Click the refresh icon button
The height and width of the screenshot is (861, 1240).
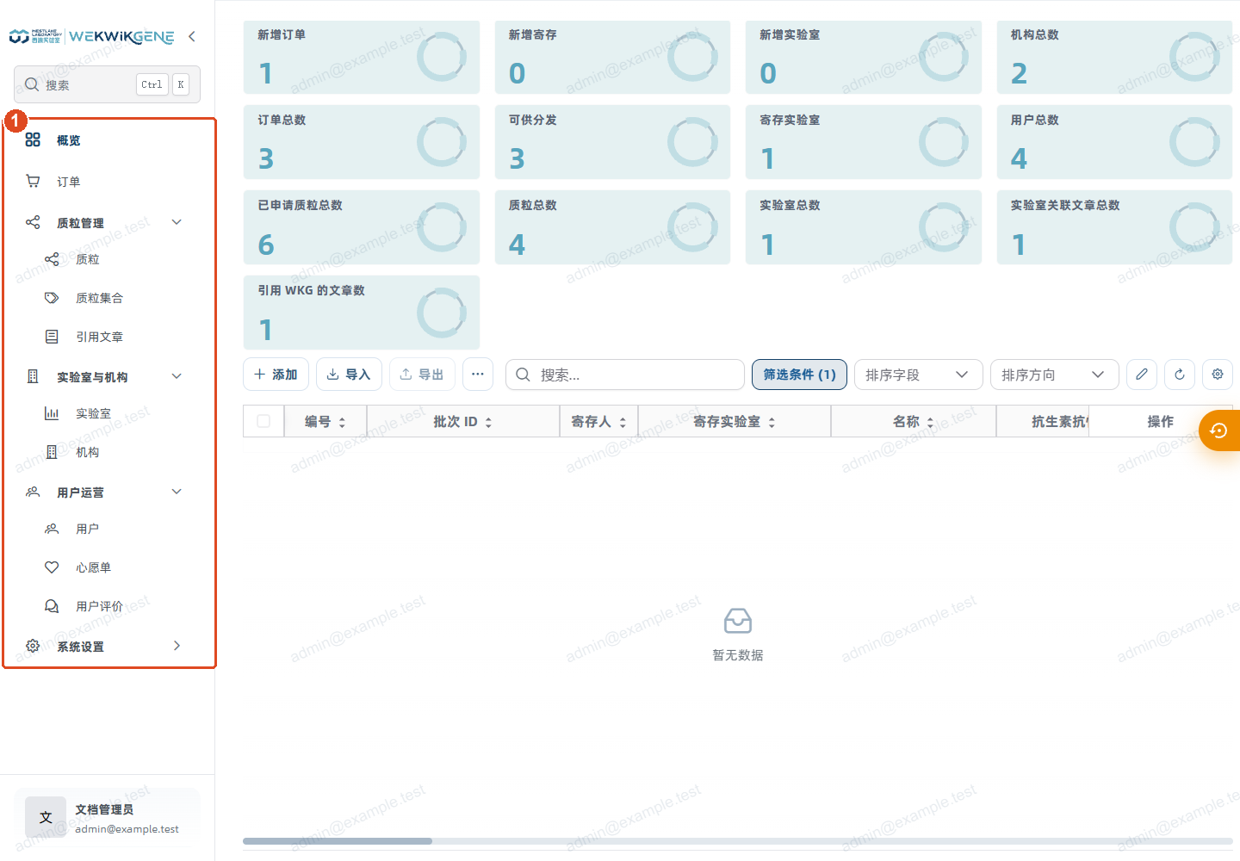(x=1180, y=375)
